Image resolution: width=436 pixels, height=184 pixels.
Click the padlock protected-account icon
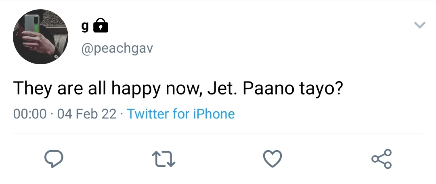pyautogui.click(x=101, y=25)
